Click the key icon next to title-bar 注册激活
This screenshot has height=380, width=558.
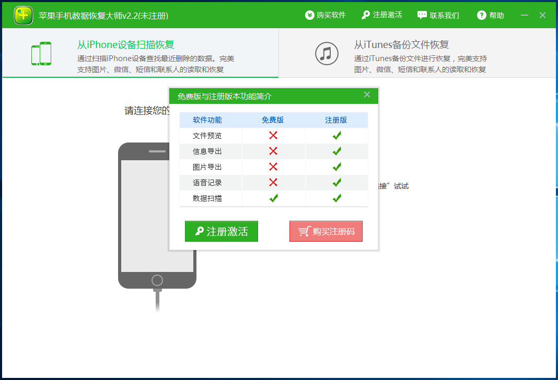coord(366,15)
